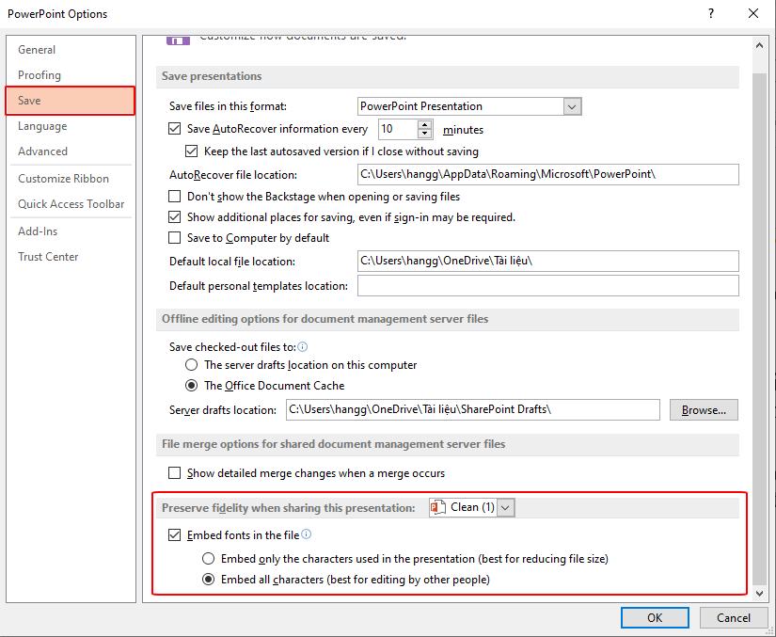Screen dimensions: 776x637
Task: Select server drafts location on this computer
Action: click(x=192, y=365)
